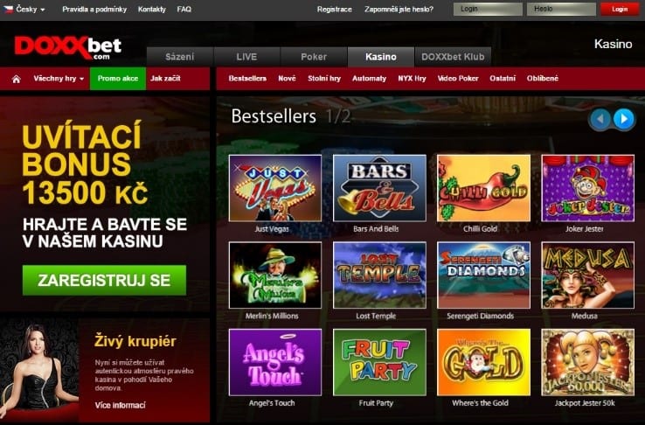Switch to the Poker tab
The height and width of the screenshot is (425, 645).
(x=314, y=57)
